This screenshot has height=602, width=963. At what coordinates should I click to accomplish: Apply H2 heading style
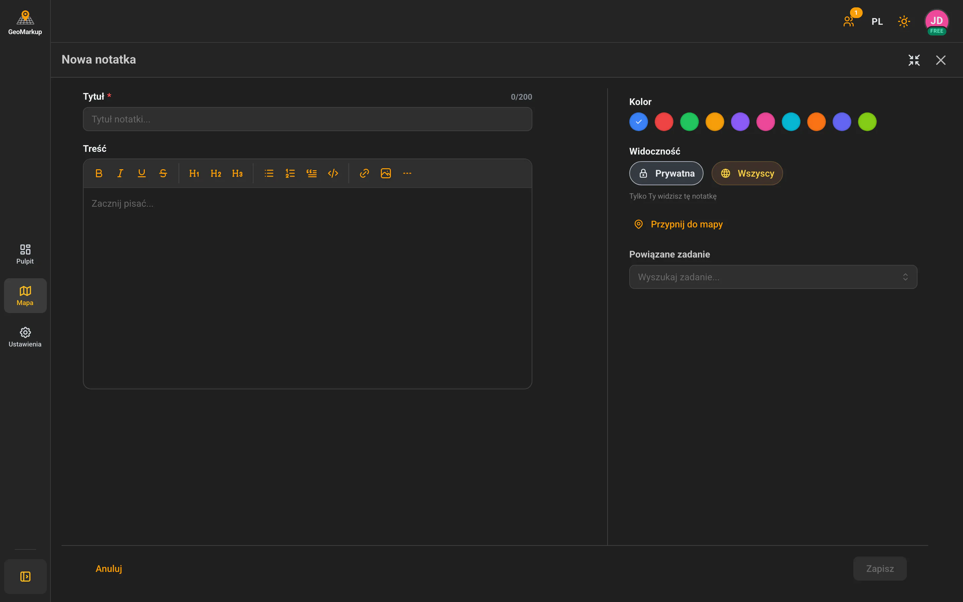point(216,173)
